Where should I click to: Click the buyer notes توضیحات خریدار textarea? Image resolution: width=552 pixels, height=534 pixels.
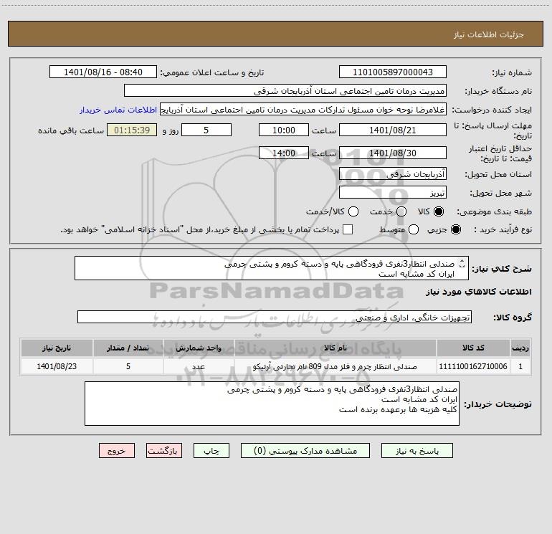tap(272, 404)
